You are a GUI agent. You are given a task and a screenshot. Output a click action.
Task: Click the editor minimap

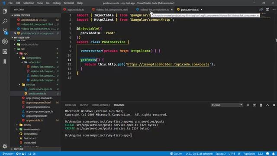coord(266,16)
